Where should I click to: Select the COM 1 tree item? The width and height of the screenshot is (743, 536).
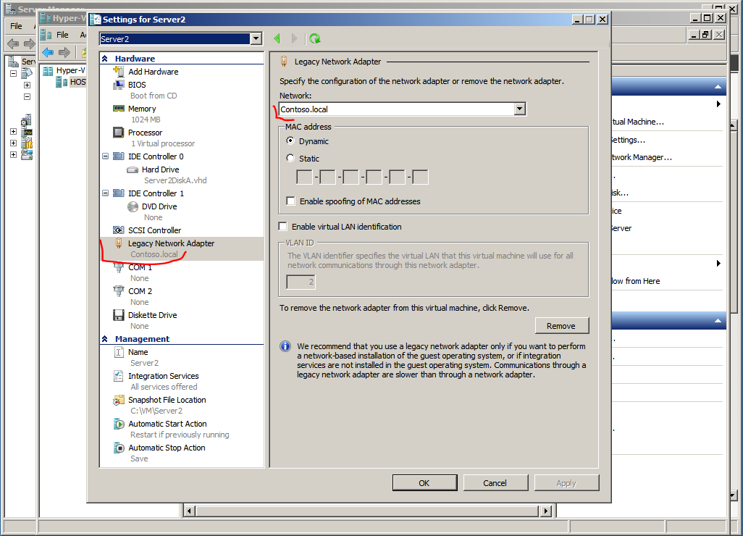coord(140,267)
